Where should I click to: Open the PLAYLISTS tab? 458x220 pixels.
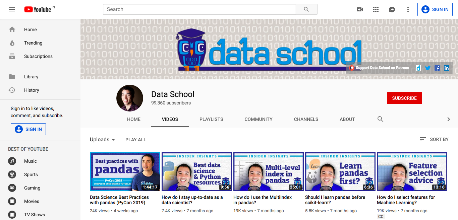211,119
